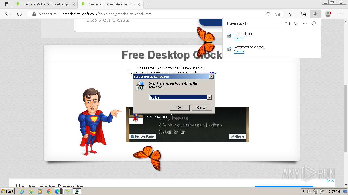Activate the Read aloud icon
Image resolution: width=348 pixels, height=195 pixels.
point(268,14)
